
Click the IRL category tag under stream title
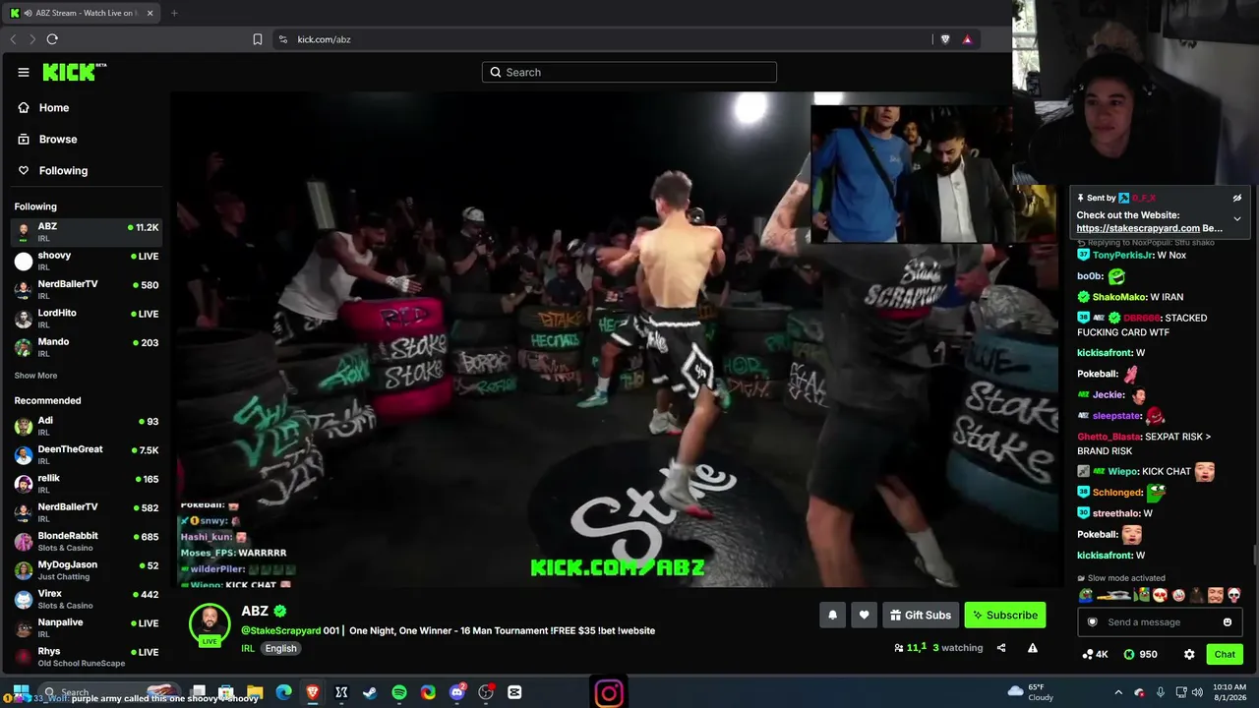(248, 649)
